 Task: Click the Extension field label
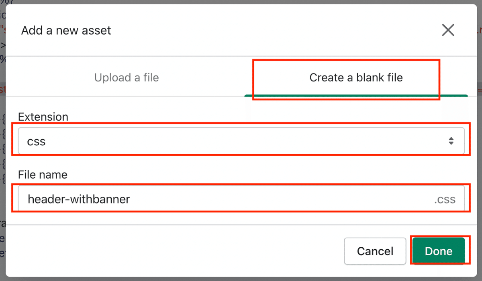pos(43,117)
